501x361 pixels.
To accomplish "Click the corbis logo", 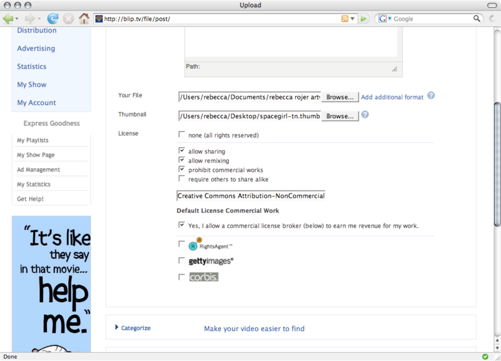I will tap(204, 277).
